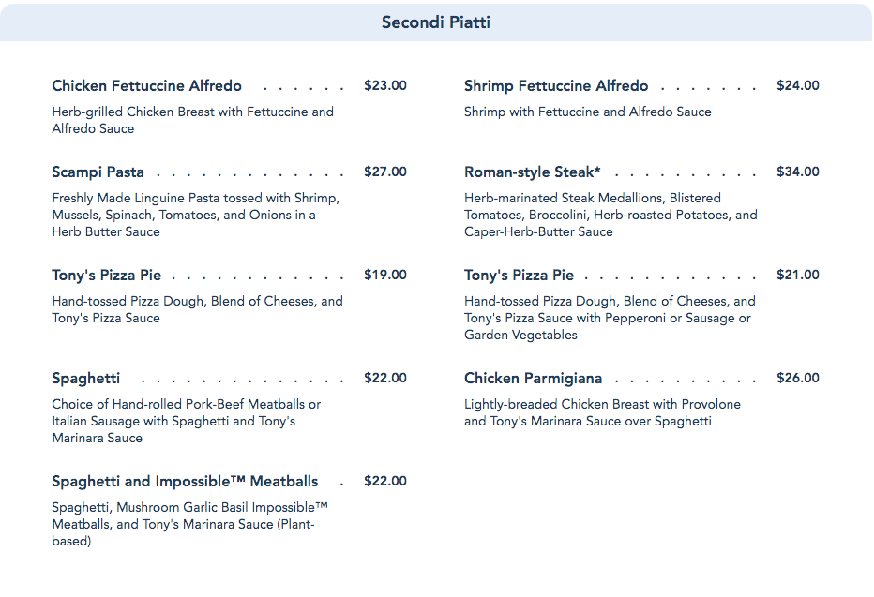Click the $24.00 Shrimp Alfredo price
The height and width of the screenshot is (597, 874).
pyautogui.click(x=797, y=86)
